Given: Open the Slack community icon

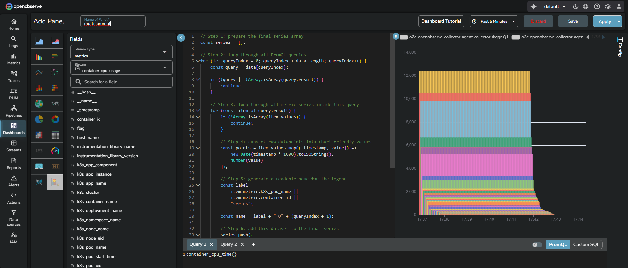Looking at the screenshot, I should (586, 7).
